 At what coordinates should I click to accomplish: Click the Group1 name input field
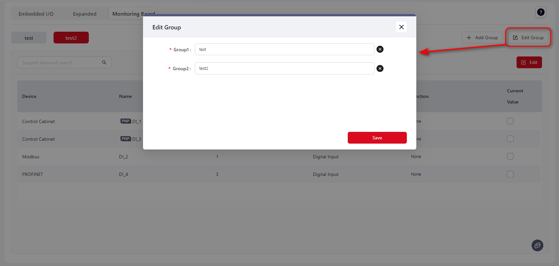coord(284,49)
